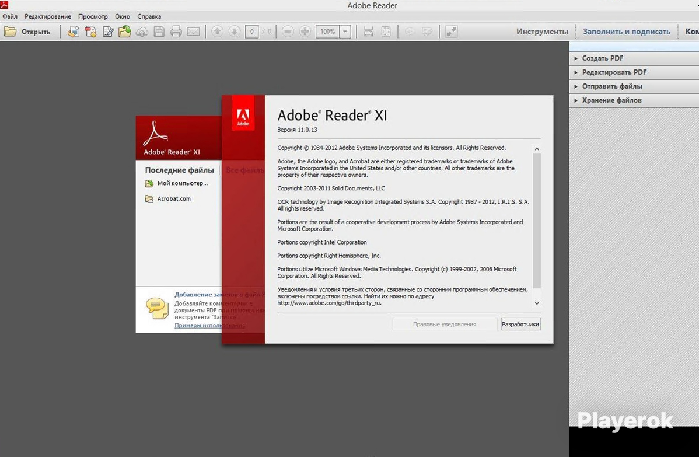Click the Версия 11.0.13 text
Image resolution: width=699 pixels, height=457 pixels.
[298, 130]
